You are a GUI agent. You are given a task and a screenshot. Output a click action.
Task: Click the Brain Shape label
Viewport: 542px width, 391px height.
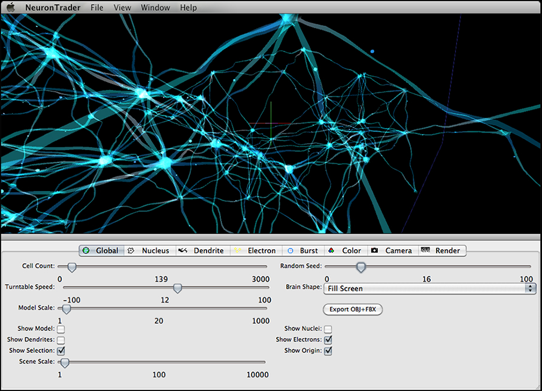tap(304, 287)
